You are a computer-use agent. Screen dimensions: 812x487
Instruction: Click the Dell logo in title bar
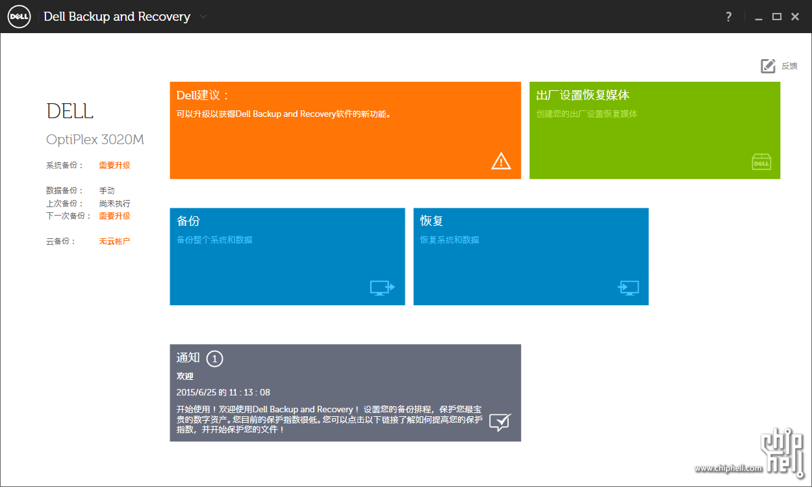19,17
